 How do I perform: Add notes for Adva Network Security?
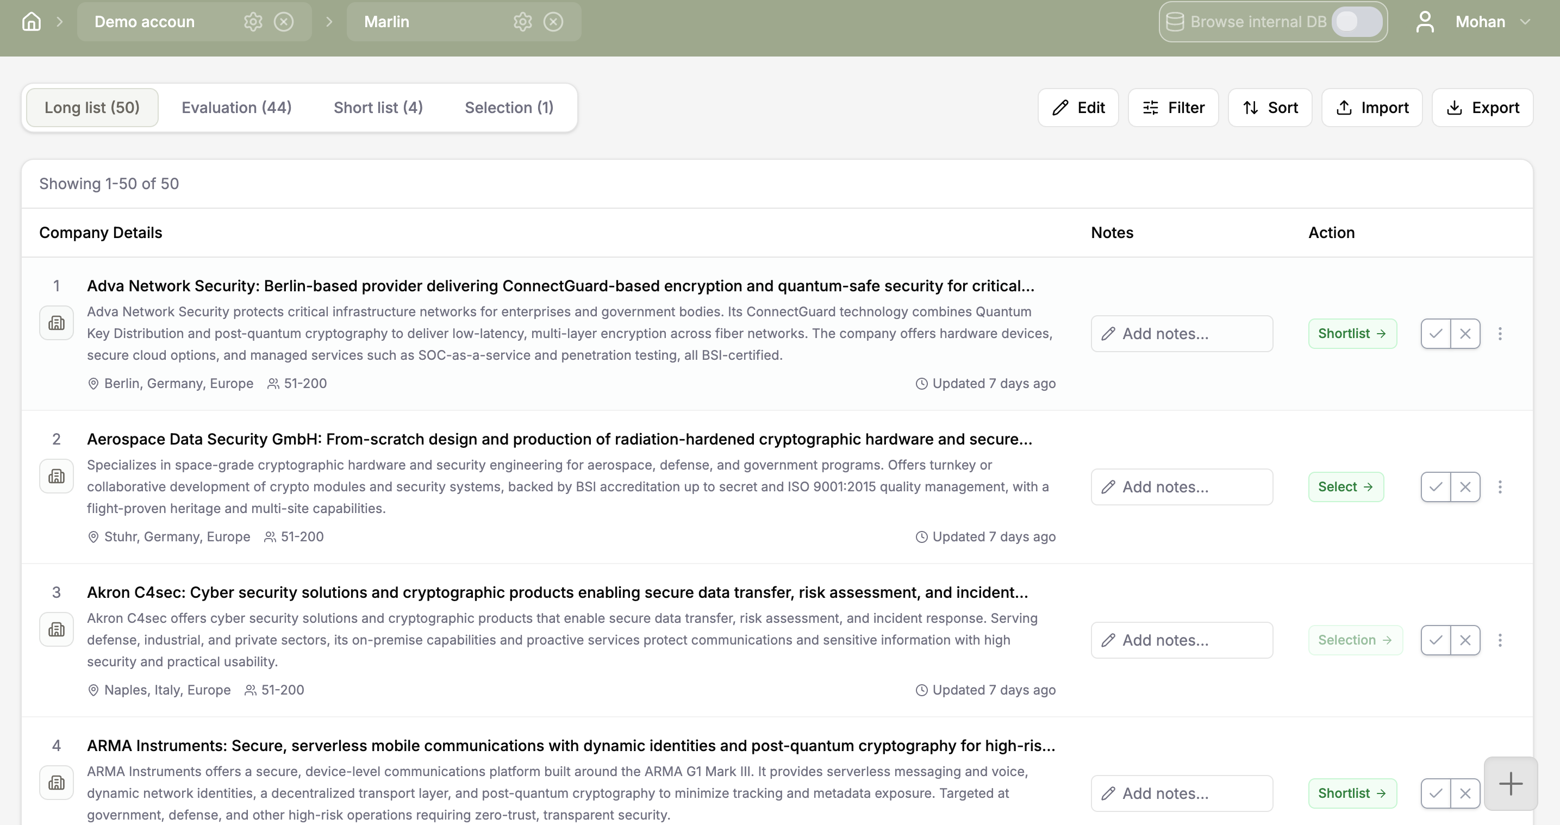click(x=1182, y=334)
